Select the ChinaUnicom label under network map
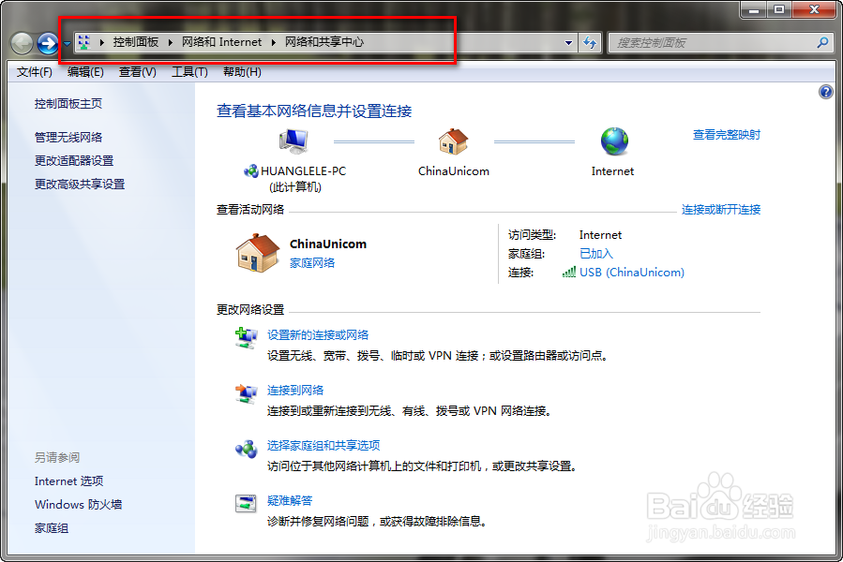The width and height of the screenshot is (843, 562). click(x=454, y=171)
